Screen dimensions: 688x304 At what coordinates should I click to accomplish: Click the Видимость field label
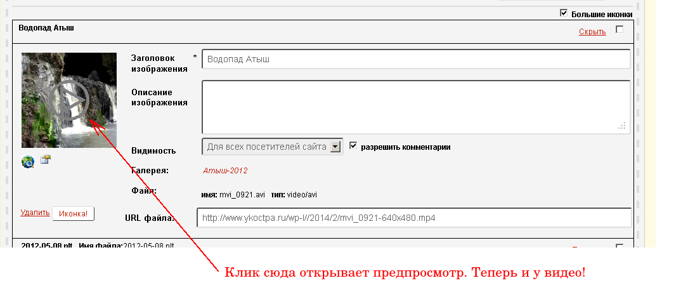pos(153,151)
